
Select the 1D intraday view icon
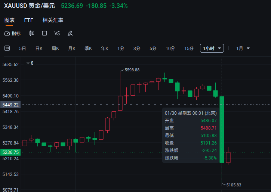7,48
